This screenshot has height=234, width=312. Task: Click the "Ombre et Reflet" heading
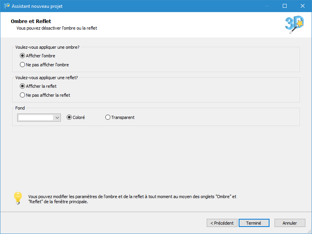(31, 21)
